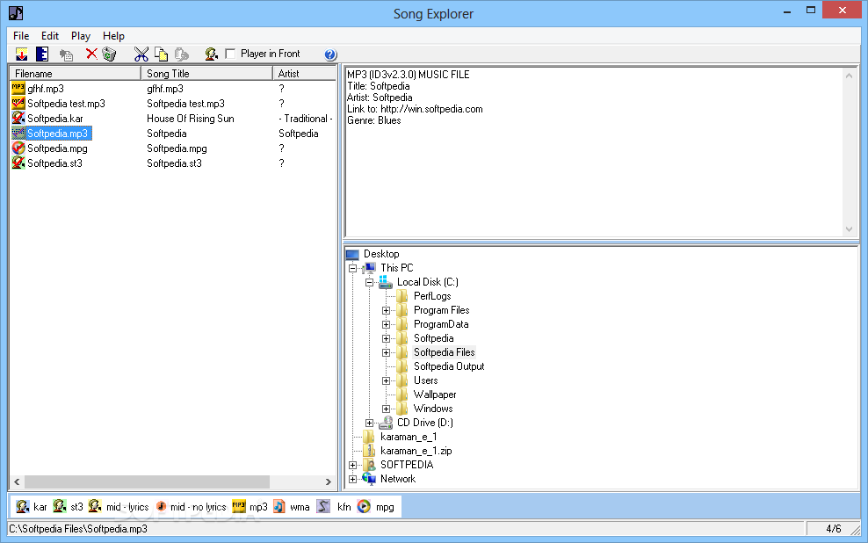
Task: Click the wma legend icon
Action: click(x=279, y=506)
